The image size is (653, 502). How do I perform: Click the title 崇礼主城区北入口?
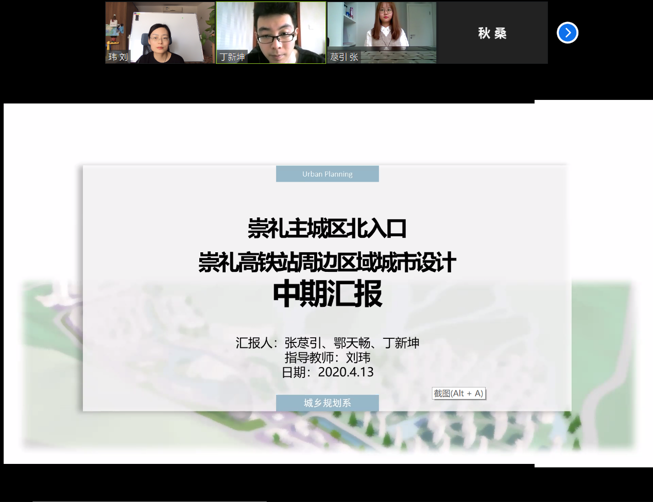(x=327, y=229)
